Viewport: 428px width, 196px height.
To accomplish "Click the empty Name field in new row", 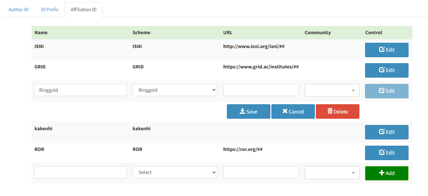I will pyautogui.click(x=80, y=172).
